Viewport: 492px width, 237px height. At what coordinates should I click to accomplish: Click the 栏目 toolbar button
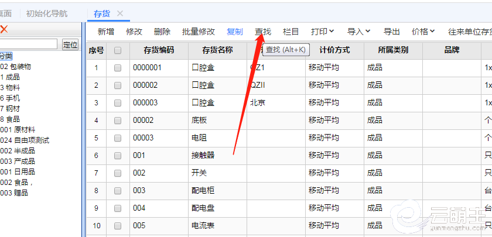[291, 32]
